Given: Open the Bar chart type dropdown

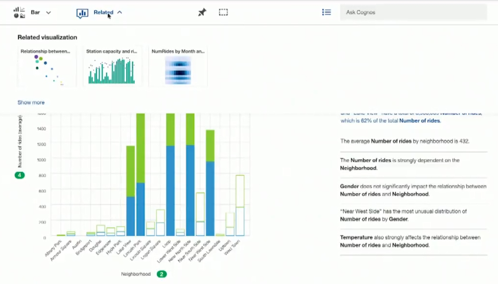Looking at the screenshot, I should click(48, 13).
